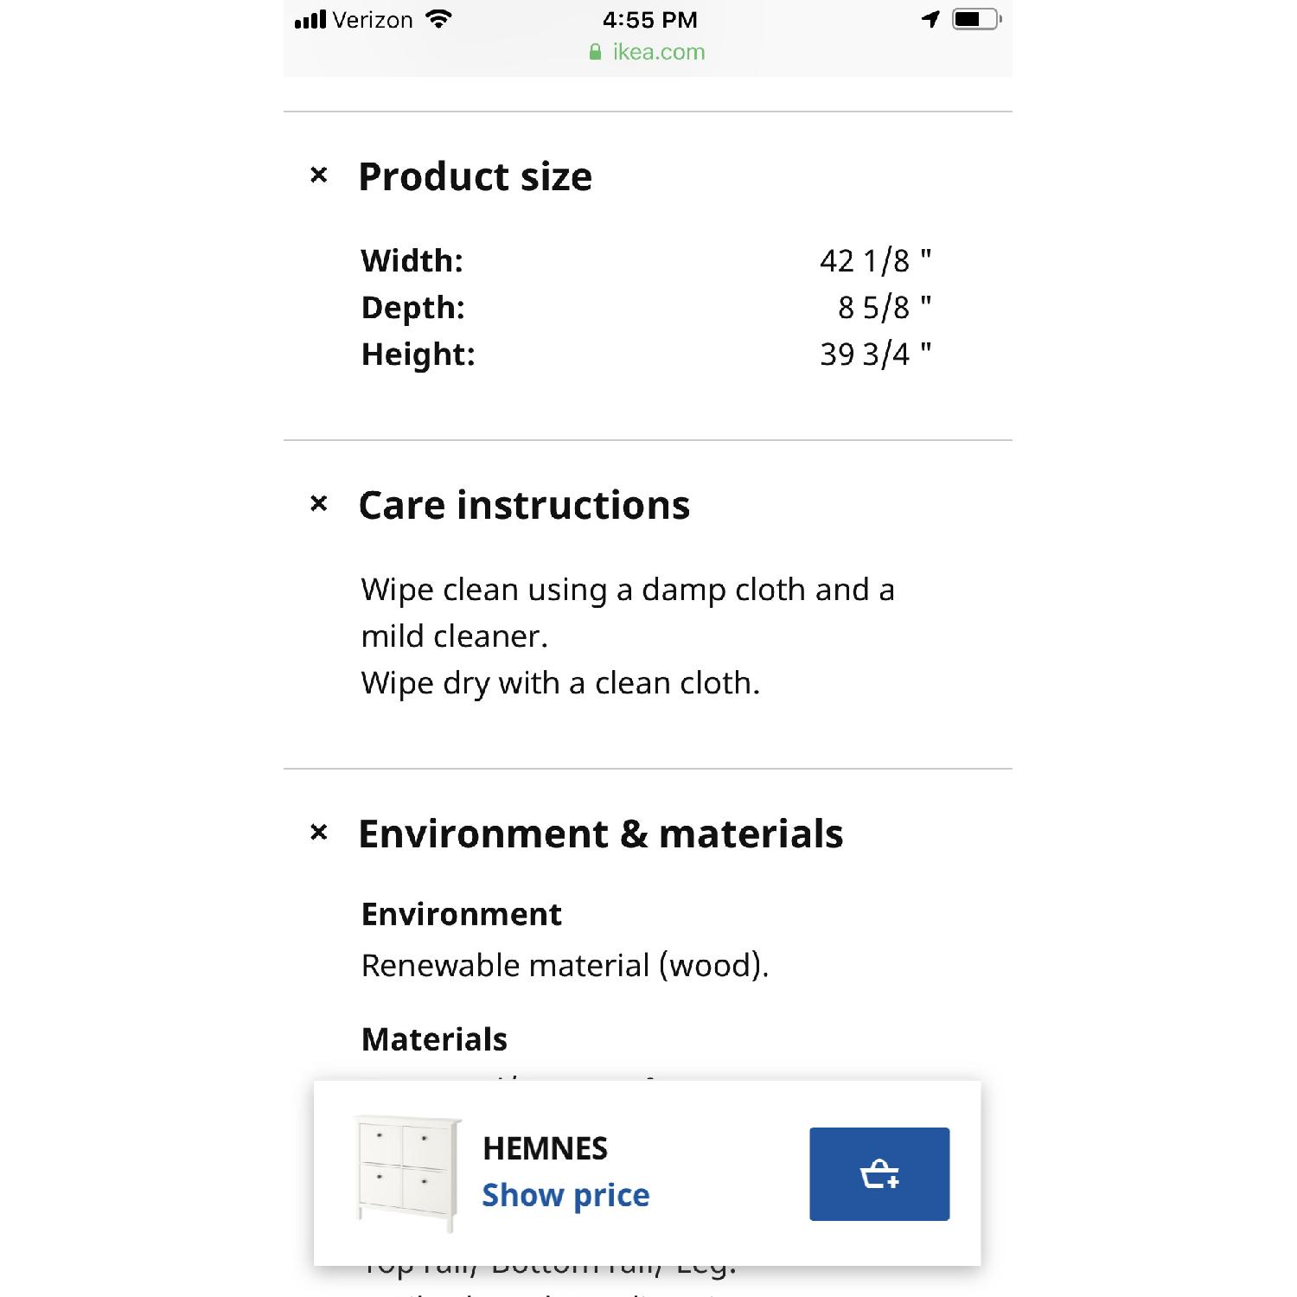Tap the Height measurement value

pyautogui.click(x=875, y=355)
